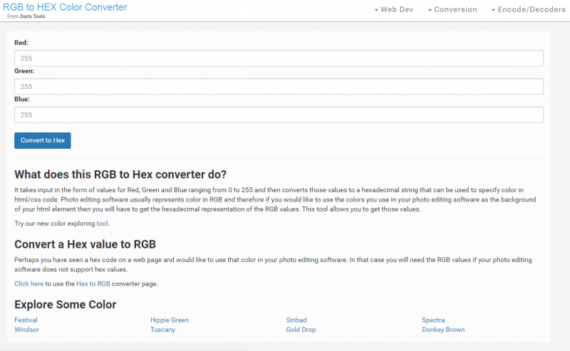Click the Daris Tools link in header

[31, 16]
